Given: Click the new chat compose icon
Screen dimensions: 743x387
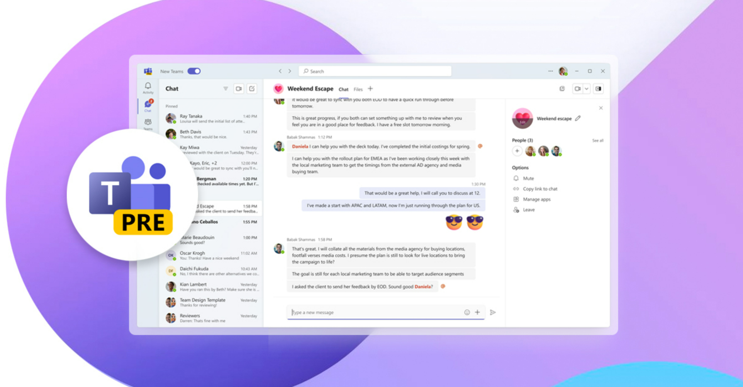Looking at the screenshot, I should click(252, 89).
